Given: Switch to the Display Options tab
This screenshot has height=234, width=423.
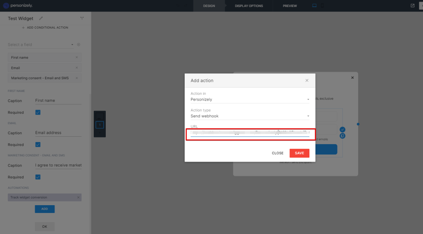Looking at the screenshot, I should click(249, 6).
